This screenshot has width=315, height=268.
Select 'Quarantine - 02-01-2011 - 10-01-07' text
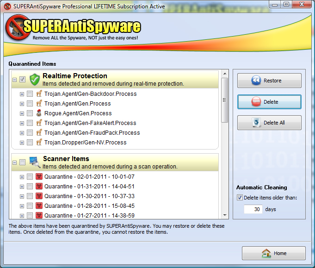89,177
